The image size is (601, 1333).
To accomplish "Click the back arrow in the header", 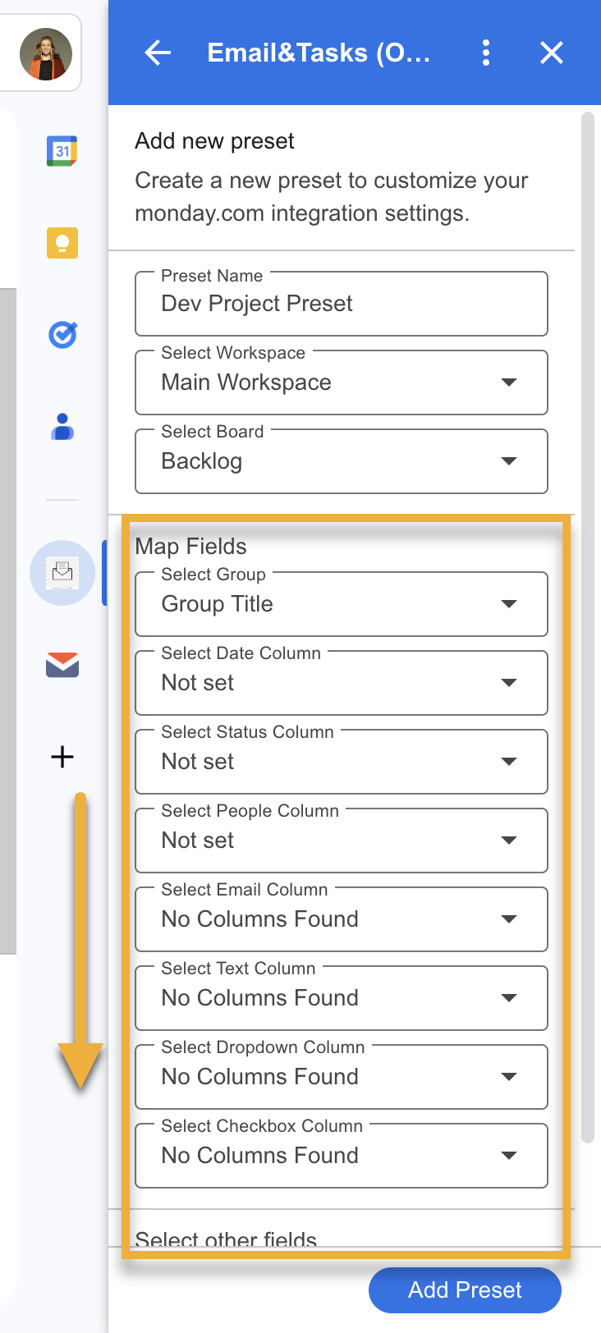I will [x=158, y=53].
